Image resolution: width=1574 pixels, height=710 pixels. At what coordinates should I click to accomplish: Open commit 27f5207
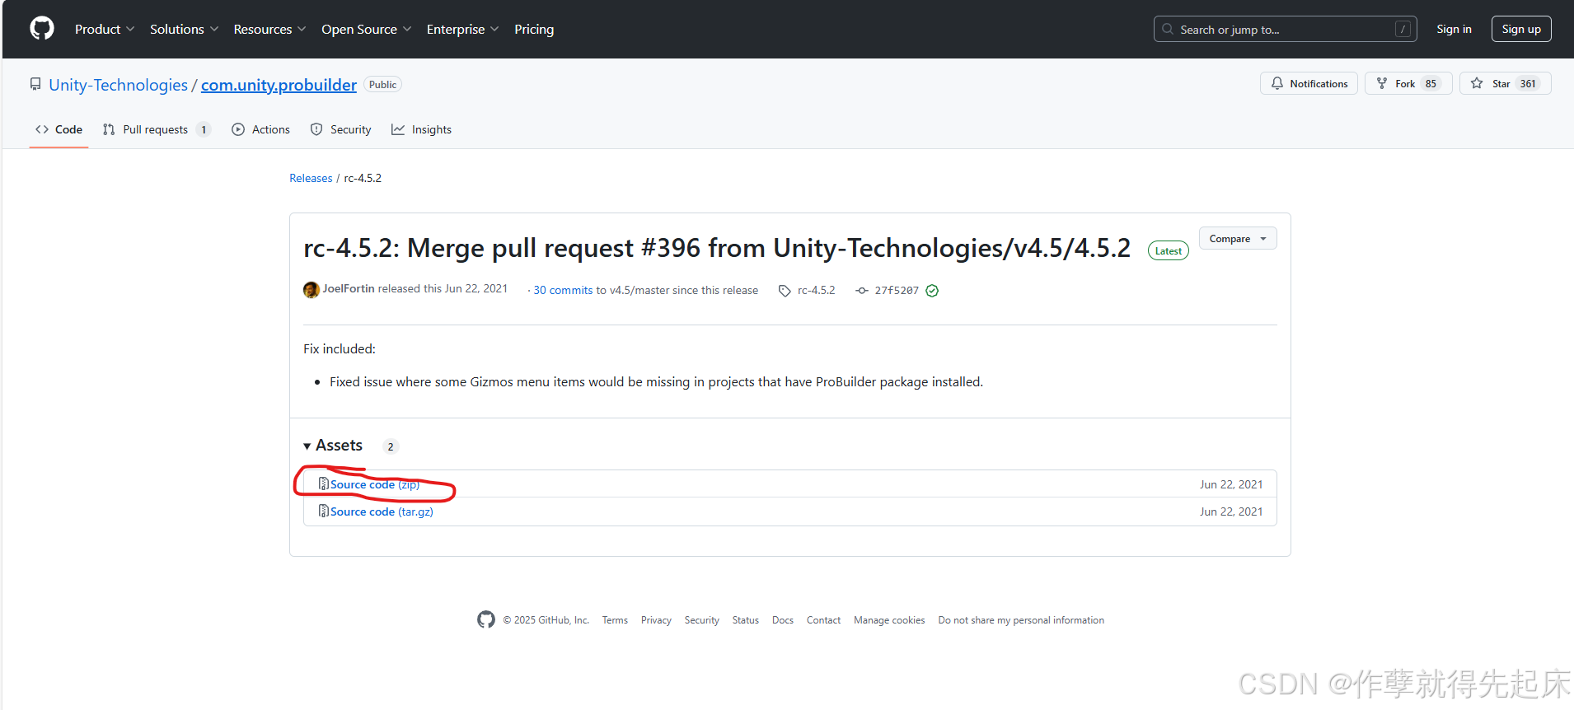tap(897, 290)
